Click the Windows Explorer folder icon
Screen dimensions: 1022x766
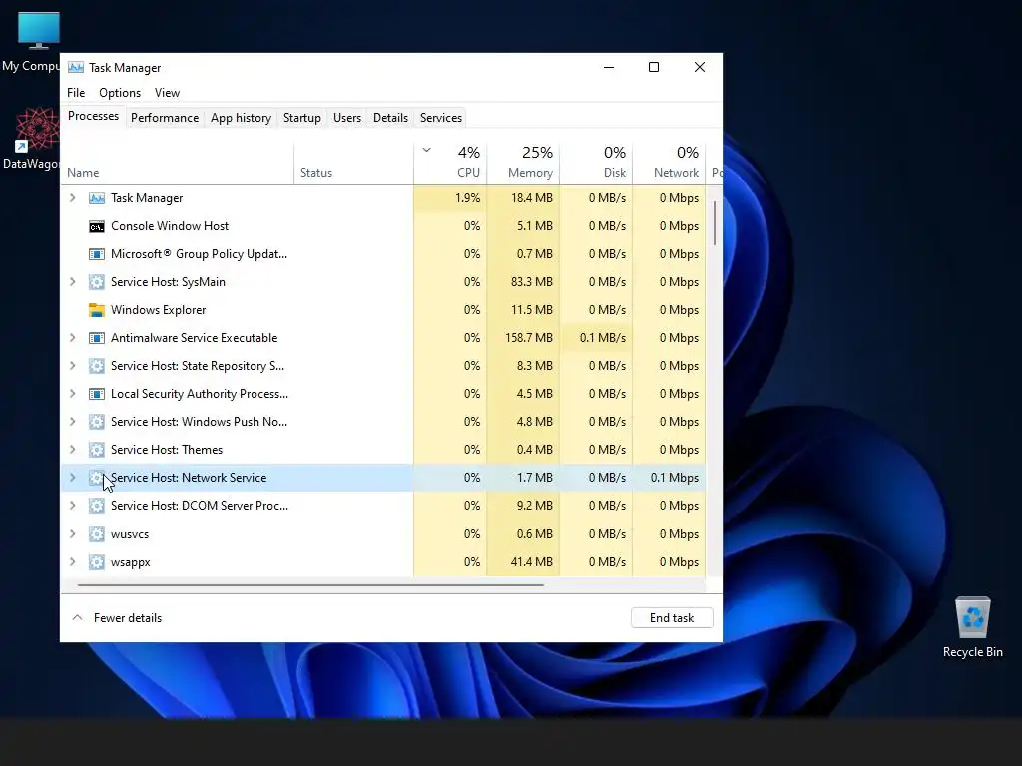[x=97, y=310]
